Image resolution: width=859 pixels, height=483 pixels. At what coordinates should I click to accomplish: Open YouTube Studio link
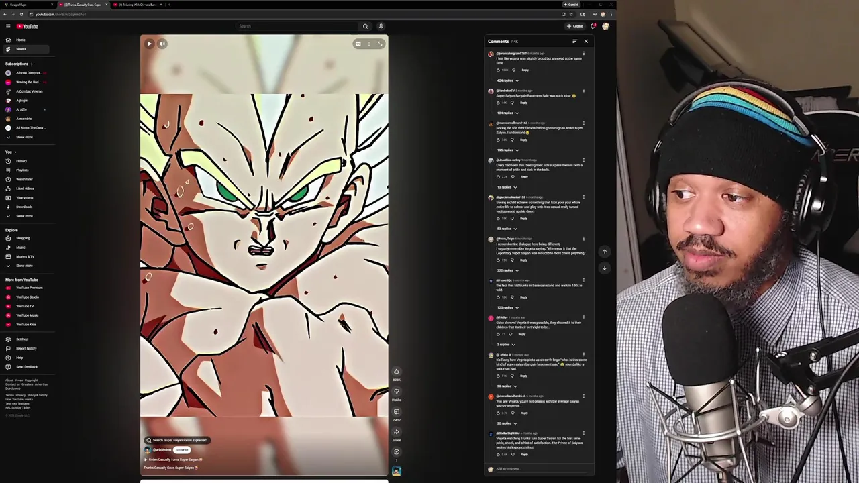pyautogui.click(x=28, y=297)
